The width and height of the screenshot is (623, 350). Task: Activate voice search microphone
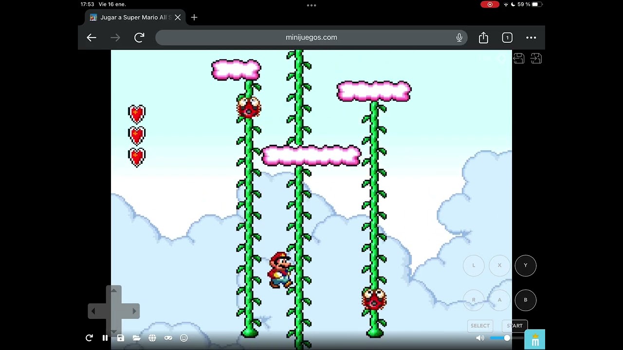[459, 37]
